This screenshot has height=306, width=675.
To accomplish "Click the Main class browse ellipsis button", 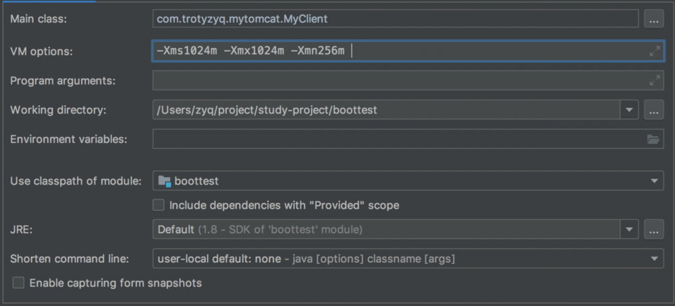I will point(653,20).
